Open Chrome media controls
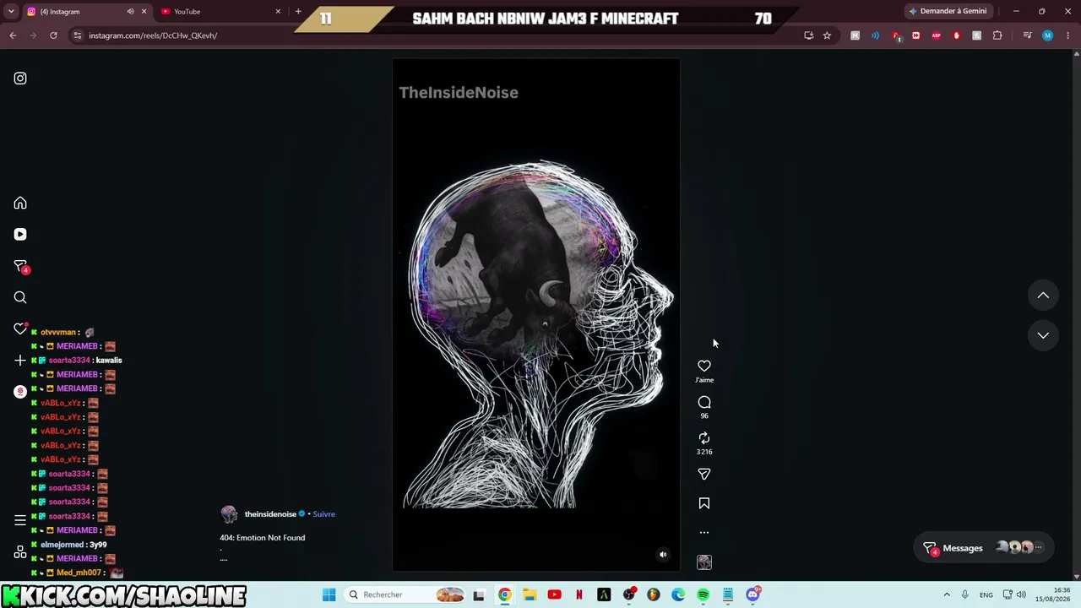1081x608 pixels. [1027, 35]
